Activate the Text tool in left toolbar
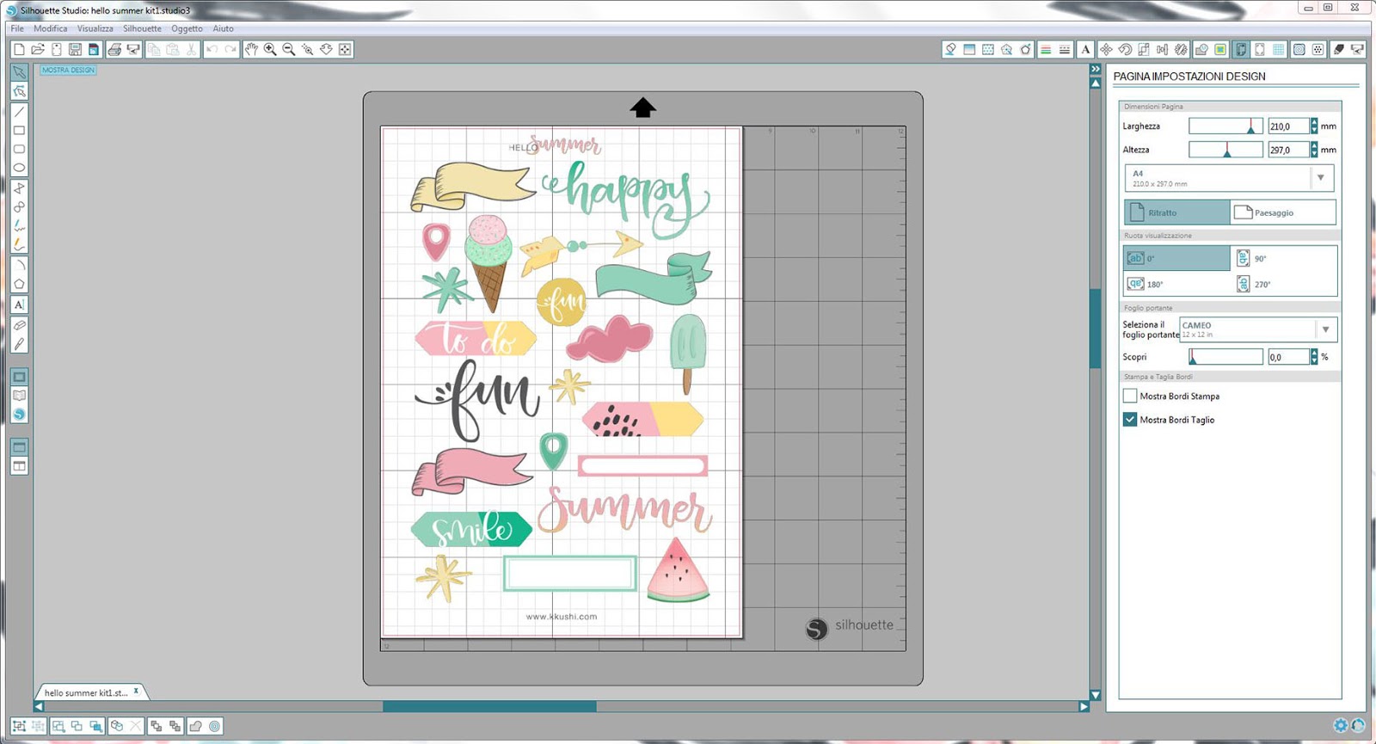This screenshot has height=744, width=1376. click(19, 304)
